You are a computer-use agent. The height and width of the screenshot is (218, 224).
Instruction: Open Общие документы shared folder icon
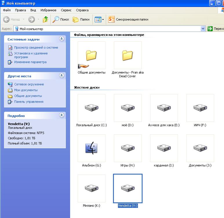point(92,55)
